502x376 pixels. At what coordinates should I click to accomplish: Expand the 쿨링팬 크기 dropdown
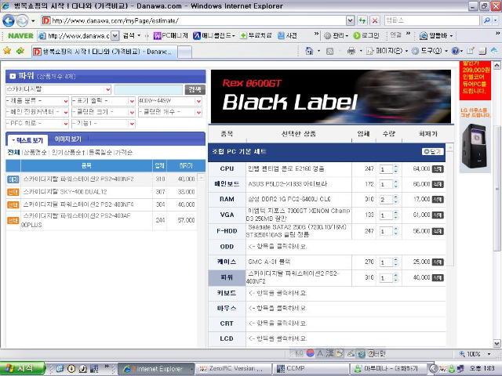[132, 112]
